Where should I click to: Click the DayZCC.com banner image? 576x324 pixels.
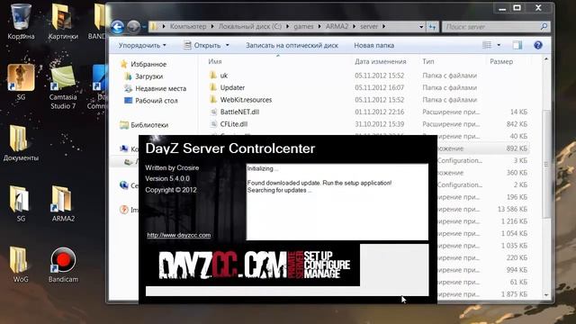pyautogui.click(x=253, y=265)
